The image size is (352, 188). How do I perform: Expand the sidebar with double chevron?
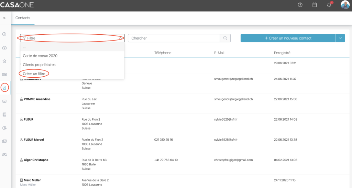pyautogui.click(x=4, y=18)
